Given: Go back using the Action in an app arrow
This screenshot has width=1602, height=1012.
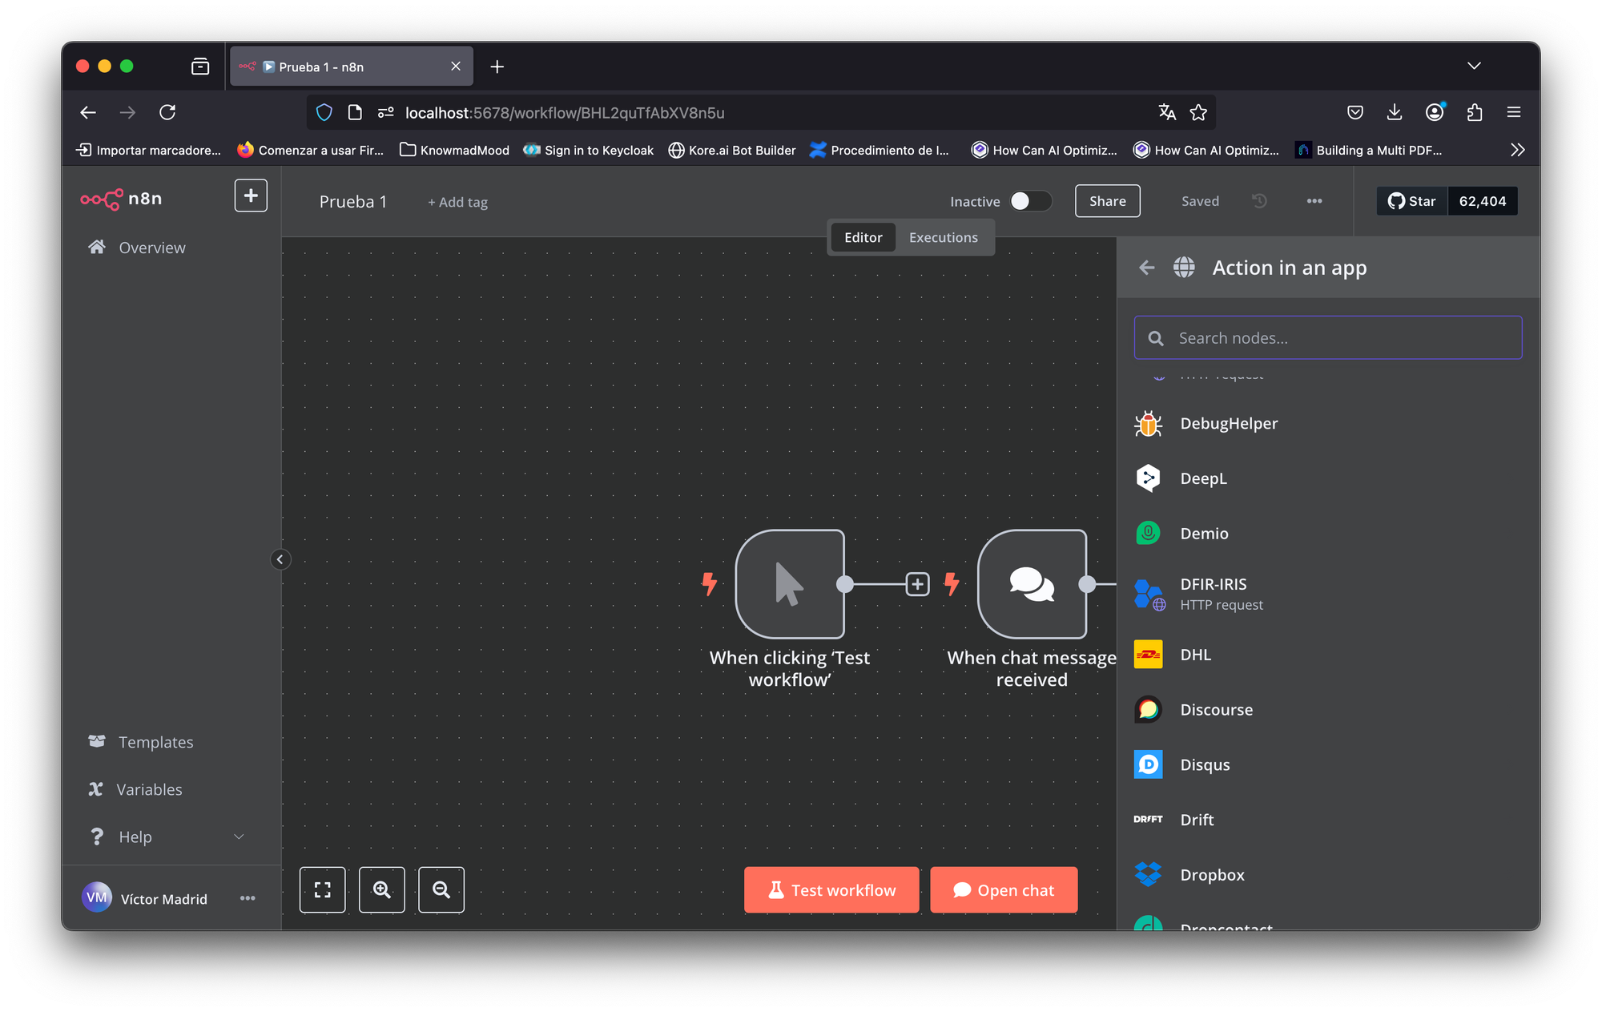Looking at the screenshot, I should tap(1146, 268).
